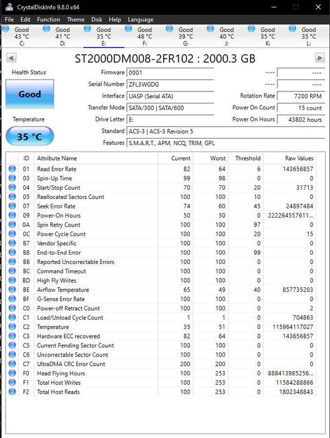Image resolution: width=330 pixels, height=438 pixels.
Task: Open the Help menu
Action: pos(114,19)
